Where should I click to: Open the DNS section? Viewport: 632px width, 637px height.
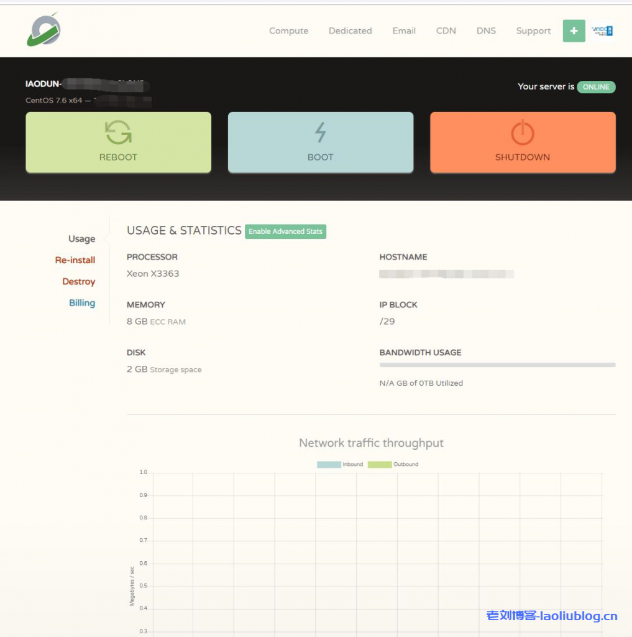coord(486,30)
